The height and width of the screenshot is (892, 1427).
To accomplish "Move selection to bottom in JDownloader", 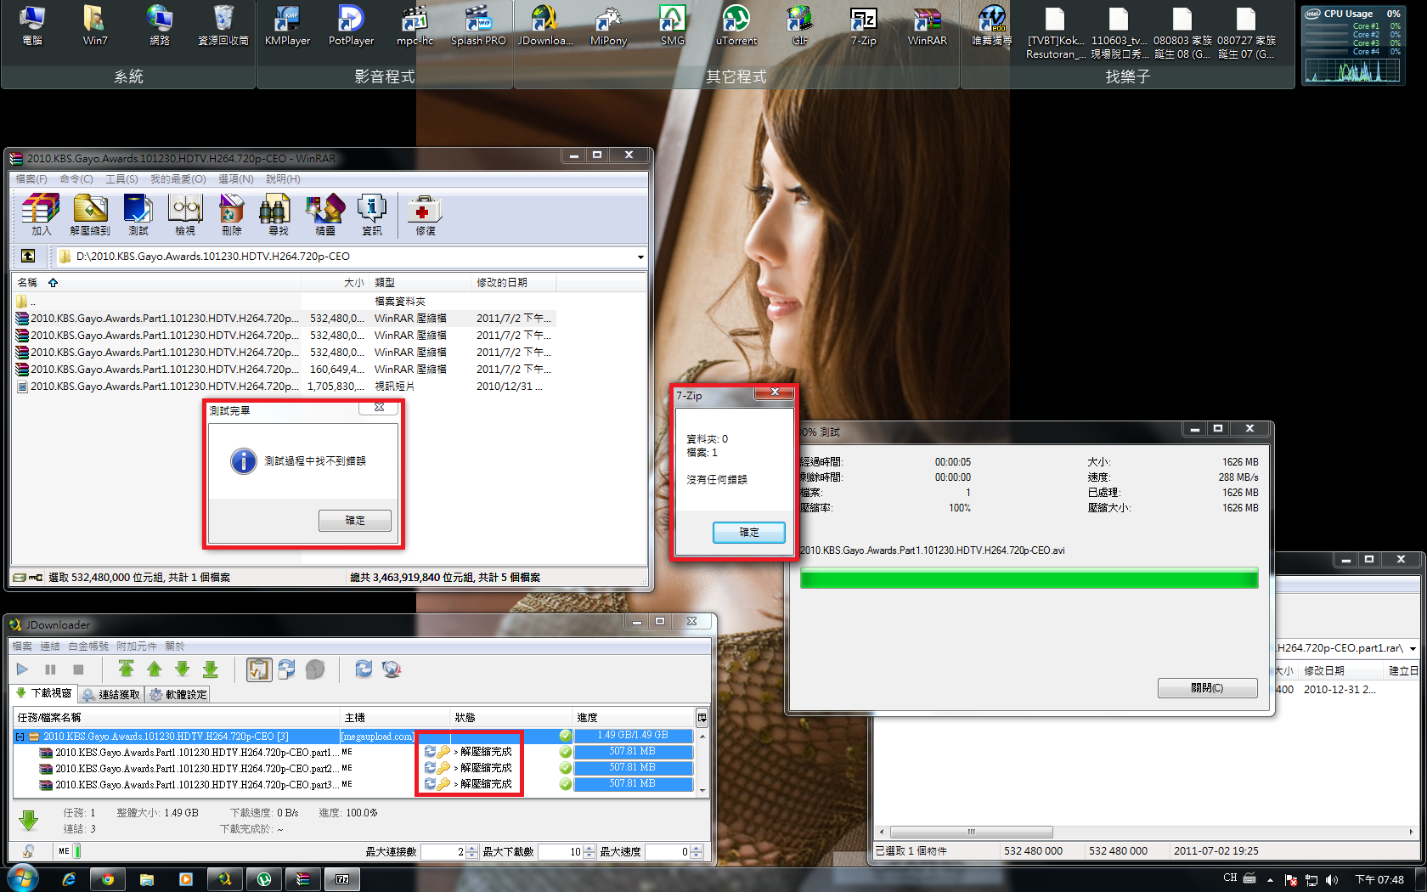I will click(210, 669).
